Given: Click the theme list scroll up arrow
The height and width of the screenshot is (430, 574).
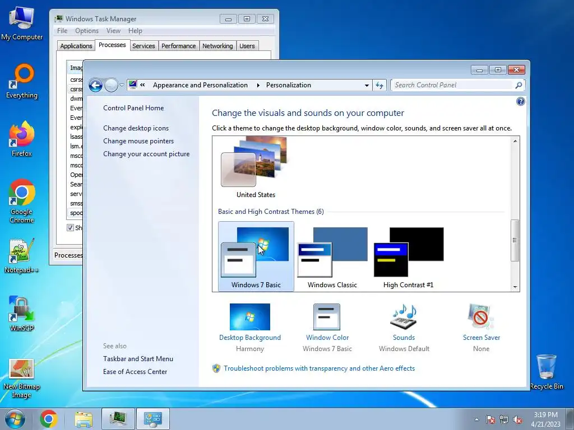Looking at the screenshot, I should (x=515, y=141).
